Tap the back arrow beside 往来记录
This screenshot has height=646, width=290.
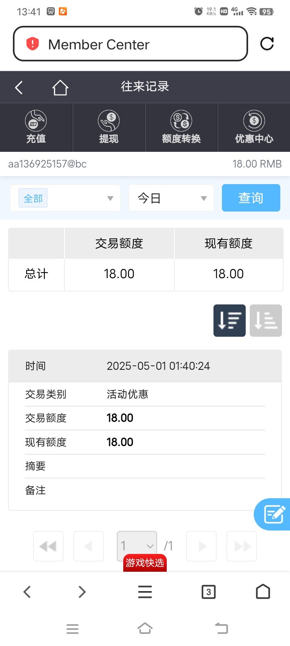click(x=19, y=87)
